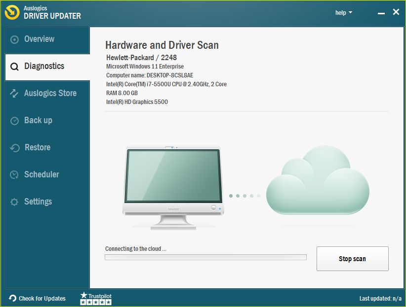This screenshot has width=406, height=307.
Task: Click the Diagnostics magnifier icon
Action: pos(14,67)
